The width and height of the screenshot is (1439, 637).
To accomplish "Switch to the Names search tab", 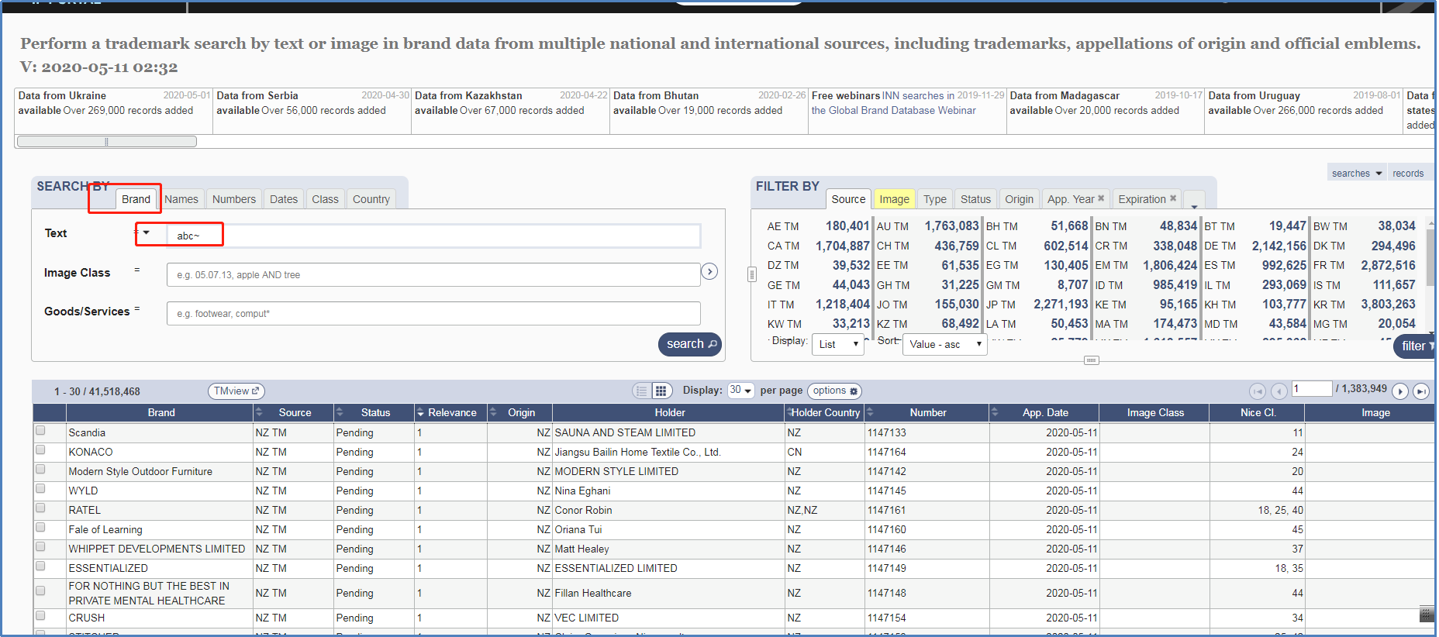I will tap(181, 199).
